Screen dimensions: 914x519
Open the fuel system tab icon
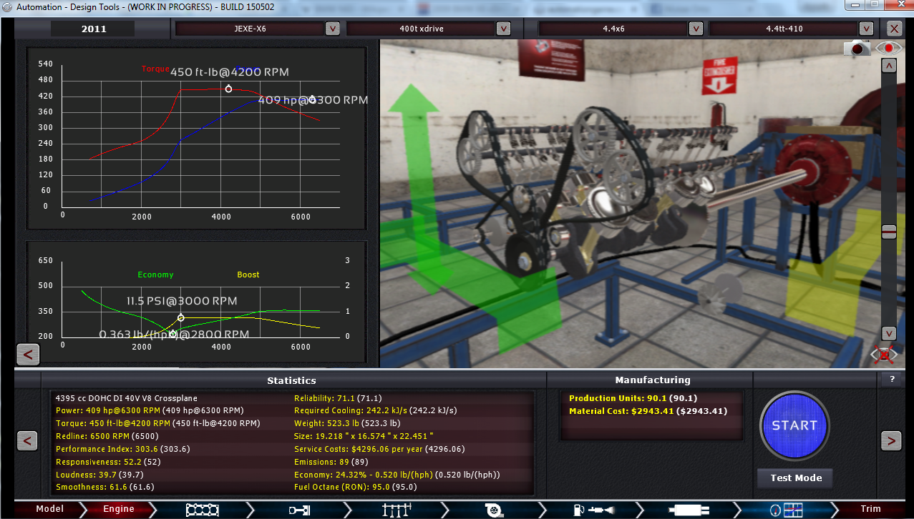[x=593, y=509]
